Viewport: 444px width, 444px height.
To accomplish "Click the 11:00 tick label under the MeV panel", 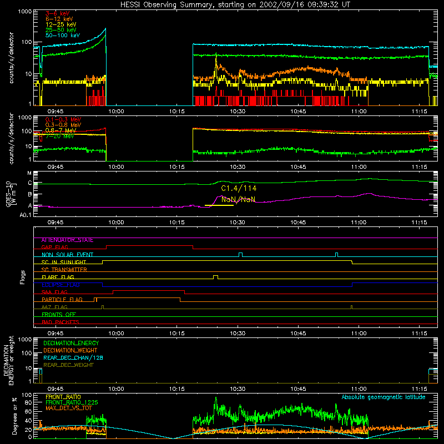I will (x=359, y=167).
